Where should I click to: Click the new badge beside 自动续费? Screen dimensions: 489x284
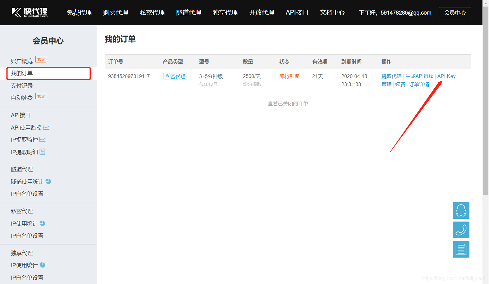click(41, 96)
